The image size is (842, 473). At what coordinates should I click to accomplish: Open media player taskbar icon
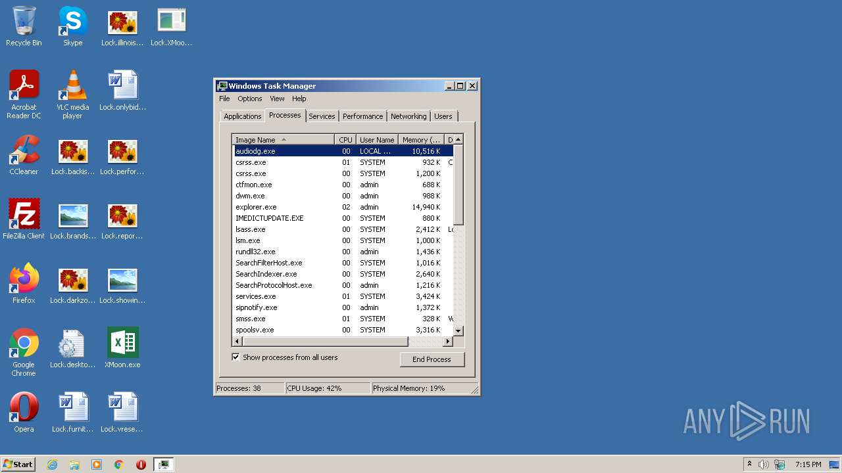point(97,464)
